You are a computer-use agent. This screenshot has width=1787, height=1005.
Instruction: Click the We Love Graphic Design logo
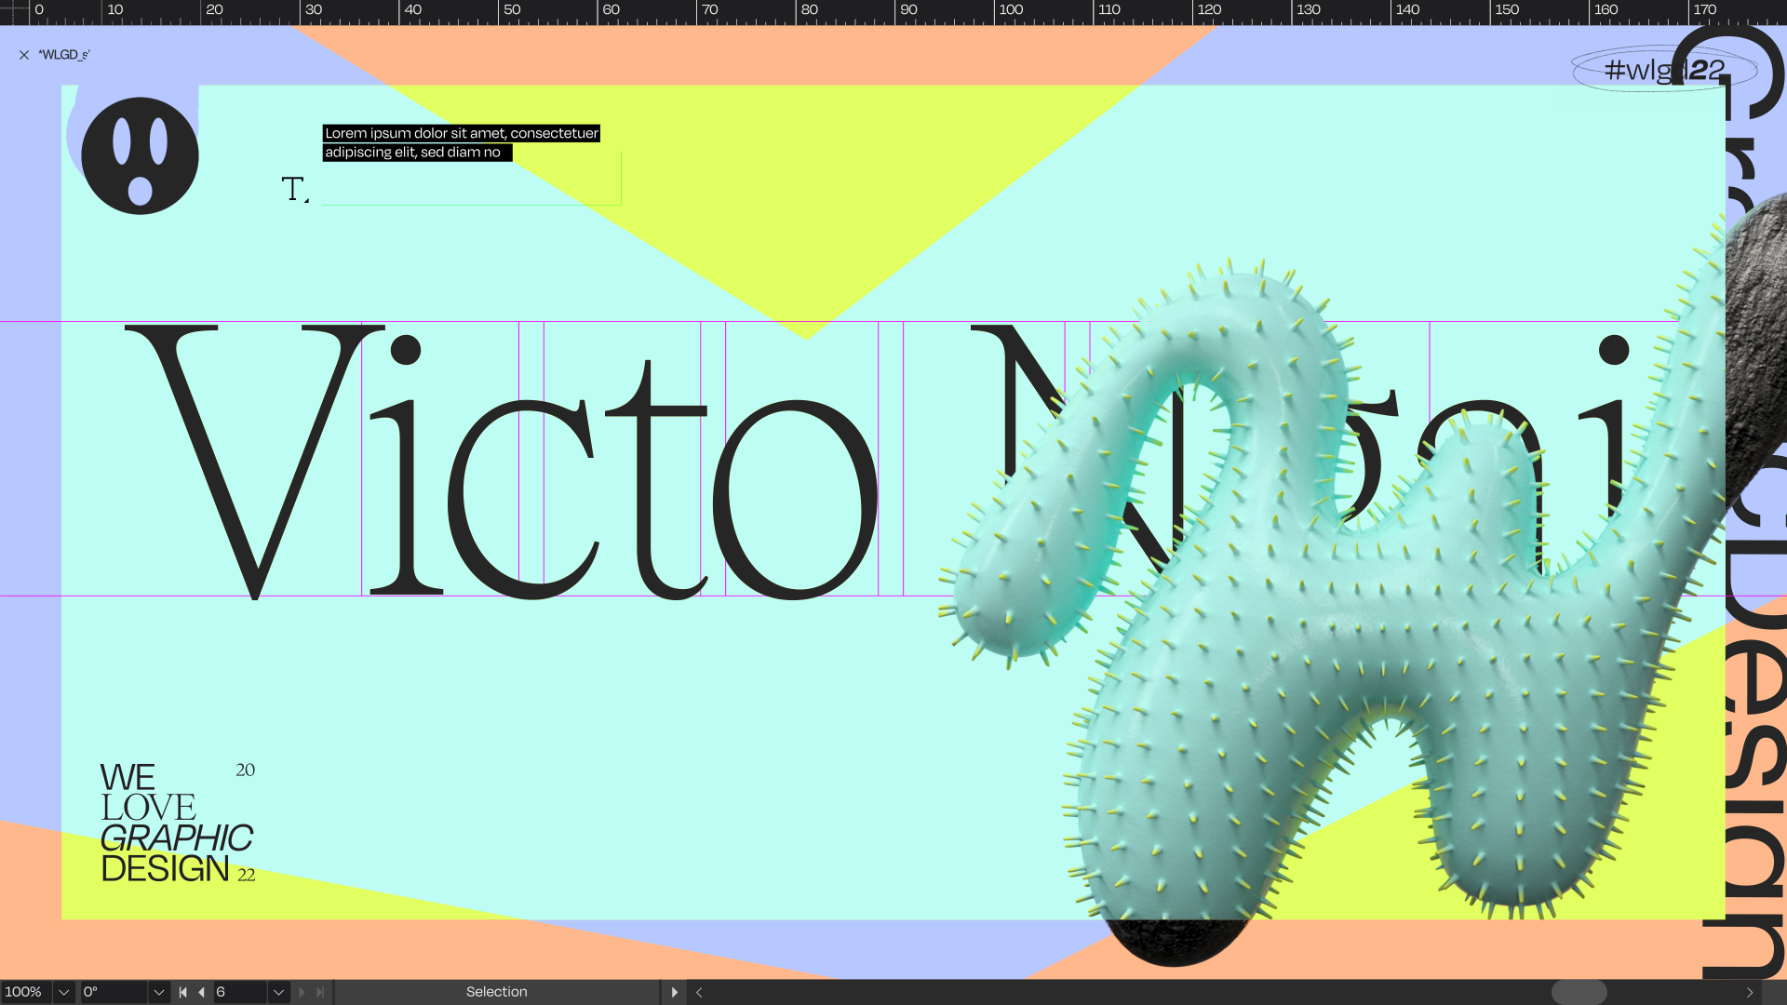click(x=177, y=823)
